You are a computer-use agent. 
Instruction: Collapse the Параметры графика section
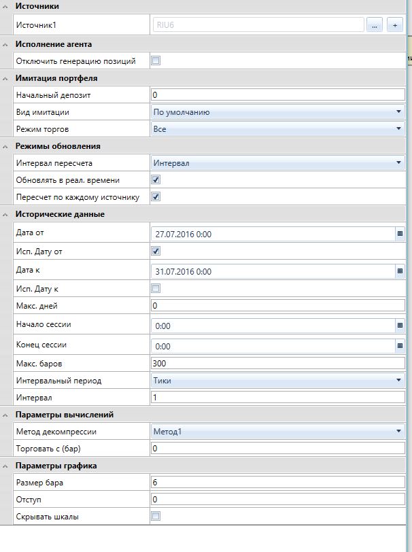click(x=7, y=466)
